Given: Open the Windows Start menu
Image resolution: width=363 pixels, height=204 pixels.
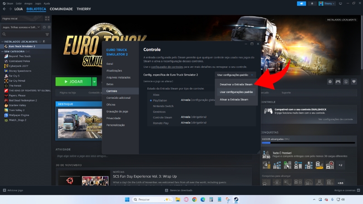Looking at the screenshot, I should [127, 199].
